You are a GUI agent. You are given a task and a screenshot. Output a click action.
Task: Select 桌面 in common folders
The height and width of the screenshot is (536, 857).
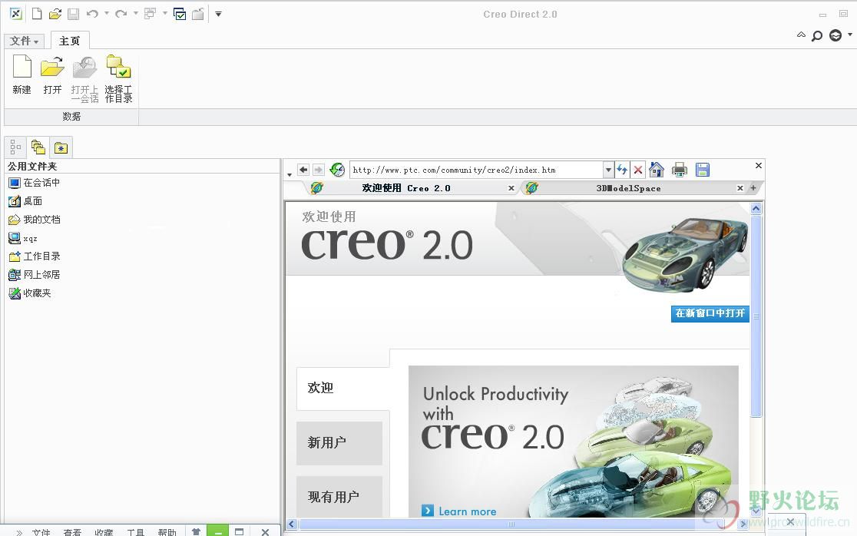25,201
